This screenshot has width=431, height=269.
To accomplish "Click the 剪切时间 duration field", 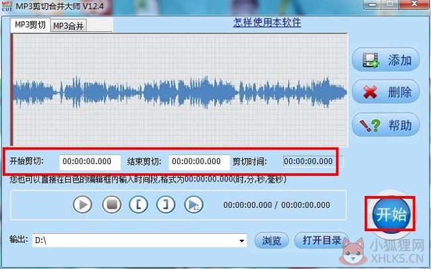I will 313,161.
